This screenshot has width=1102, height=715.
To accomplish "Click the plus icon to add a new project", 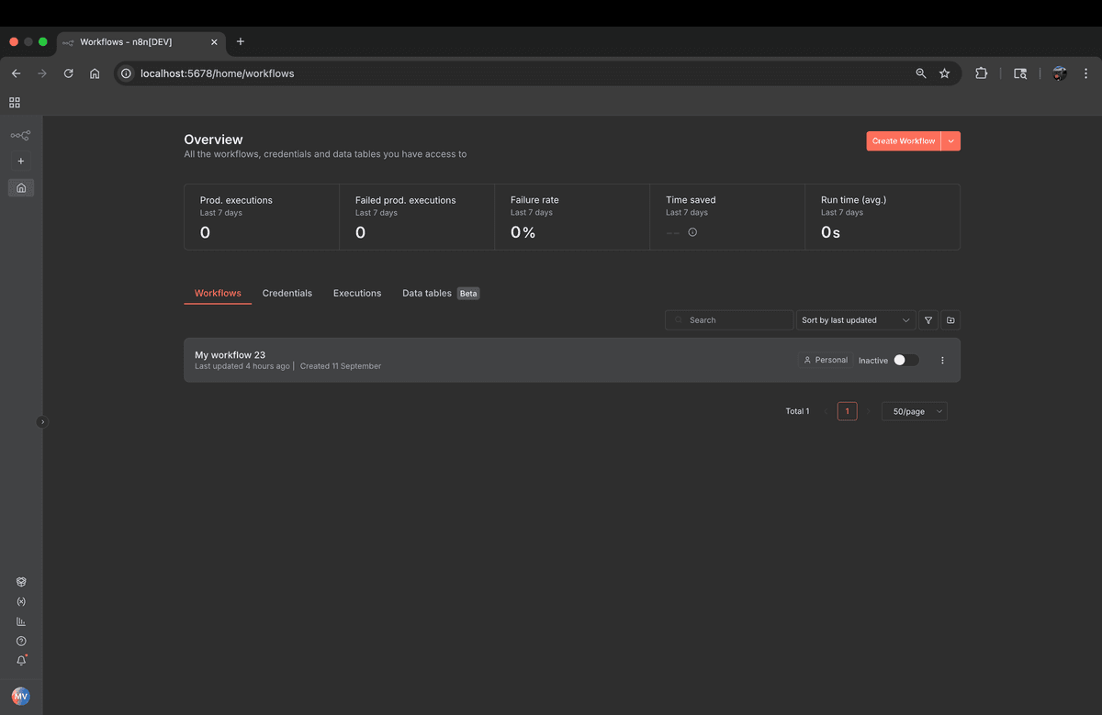I will pyautogui.click(x=20, y=161).
